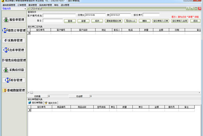Select 型号规格 column header

coord(101,107)
